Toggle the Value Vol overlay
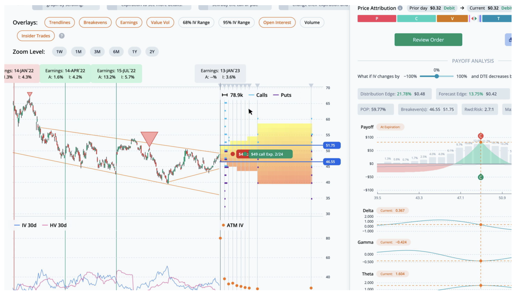This screenshot has height=297, width=517. (x=160, y=22)
